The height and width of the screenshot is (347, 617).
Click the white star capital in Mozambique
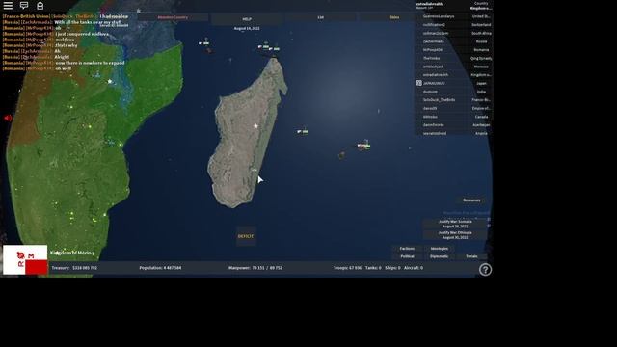[x=110, y=81]
